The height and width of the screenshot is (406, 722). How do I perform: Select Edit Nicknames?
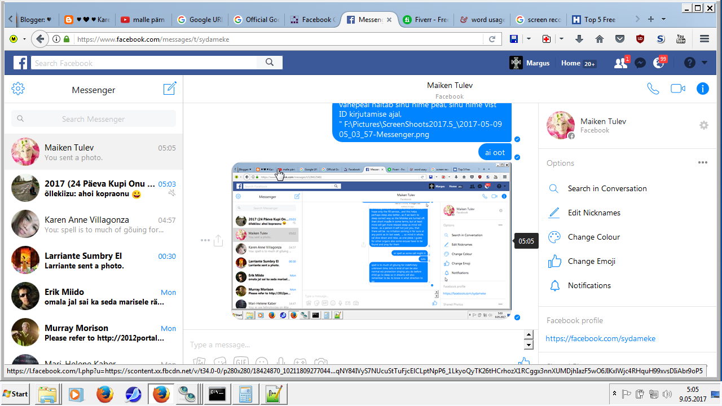coord(594,213)
